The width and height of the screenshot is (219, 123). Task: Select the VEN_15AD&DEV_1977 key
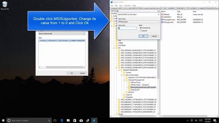138,99
